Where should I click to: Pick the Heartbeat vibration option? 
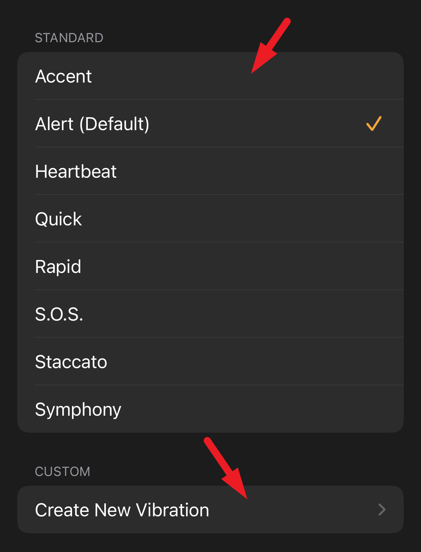[x=210, y=171]
